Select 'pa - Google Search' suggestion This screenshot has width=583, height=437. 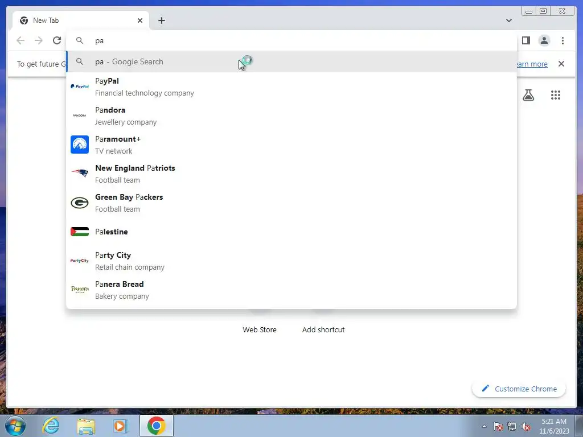click(x=291, y=61)
